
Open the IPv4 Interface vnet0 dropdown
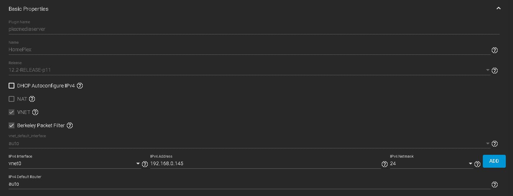click(x=74, y=164)
